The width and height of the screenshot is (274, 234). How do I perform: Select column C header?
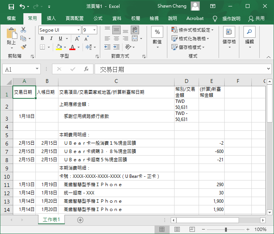[116, 81]
